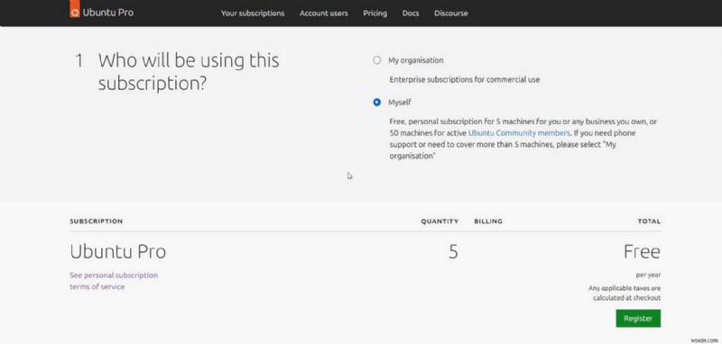Image resolution: width=722 pixels, height=344 pixels.
Task: Click the TOTAL column header
Action: tap(649, 221)
